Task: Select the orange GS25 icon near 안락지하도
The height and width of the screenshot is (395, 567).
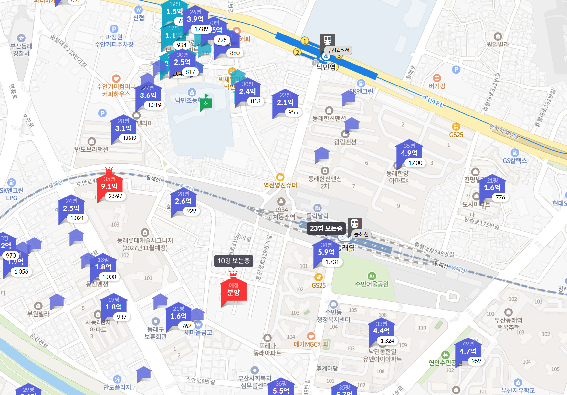Action: click(x=456, y=126)
